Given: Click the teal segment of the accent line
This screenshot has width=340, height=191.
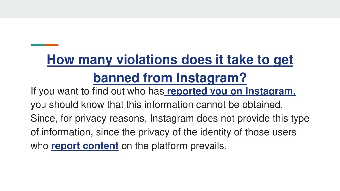Looking at the screenshot, I should click(x=38, y=45).
